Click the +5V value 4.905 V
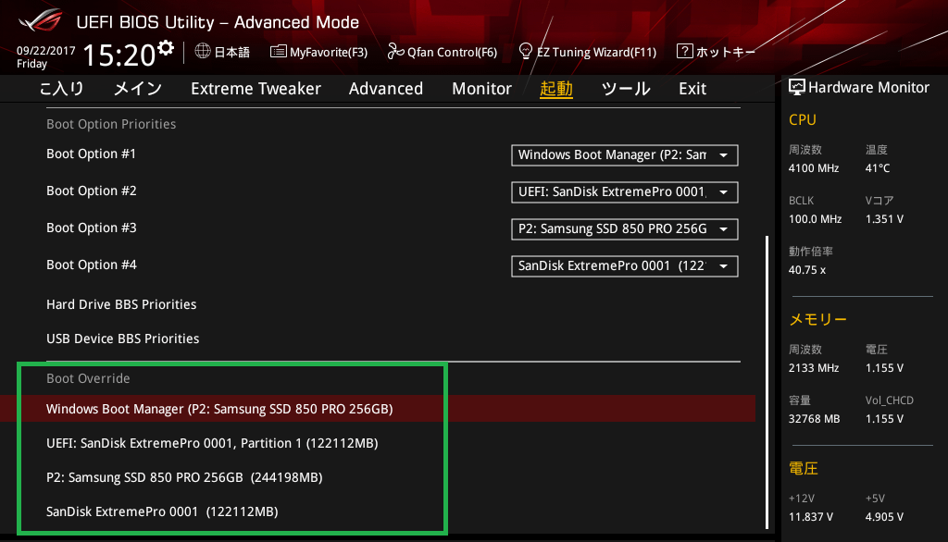 [884, 517]
